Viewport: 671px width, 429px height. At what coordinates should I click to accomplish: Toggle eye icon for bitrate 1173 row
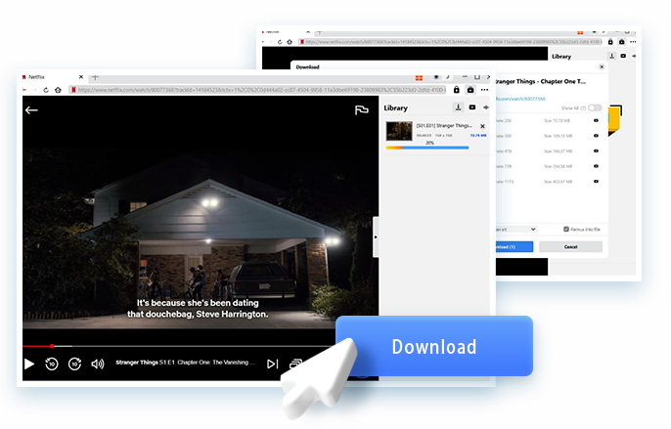click(x=596, y=182)
